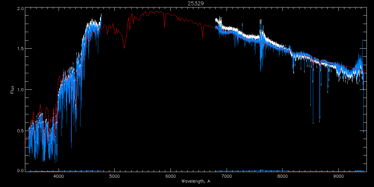
Task: Click the 7000 x-axis tick label
Action: coord(227,176)
